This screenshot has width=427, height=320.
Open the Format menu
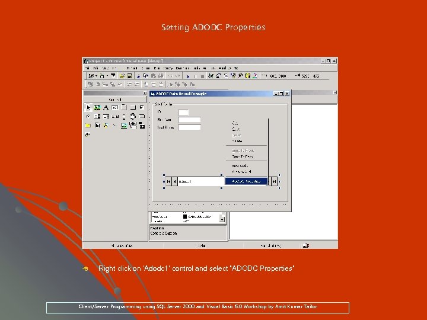point(132,68)
